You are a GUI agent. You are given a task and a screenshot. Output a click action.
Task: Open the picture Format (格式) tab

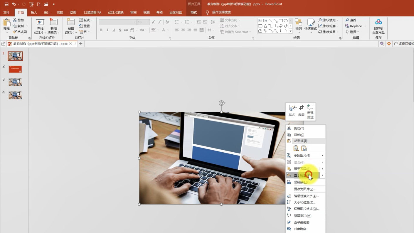click(194, 12)
